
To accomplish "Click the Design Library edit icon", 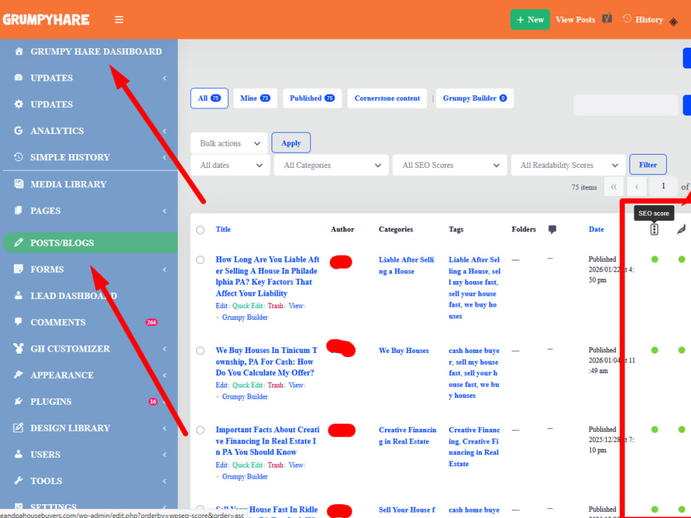I will (x=18, y=428).
